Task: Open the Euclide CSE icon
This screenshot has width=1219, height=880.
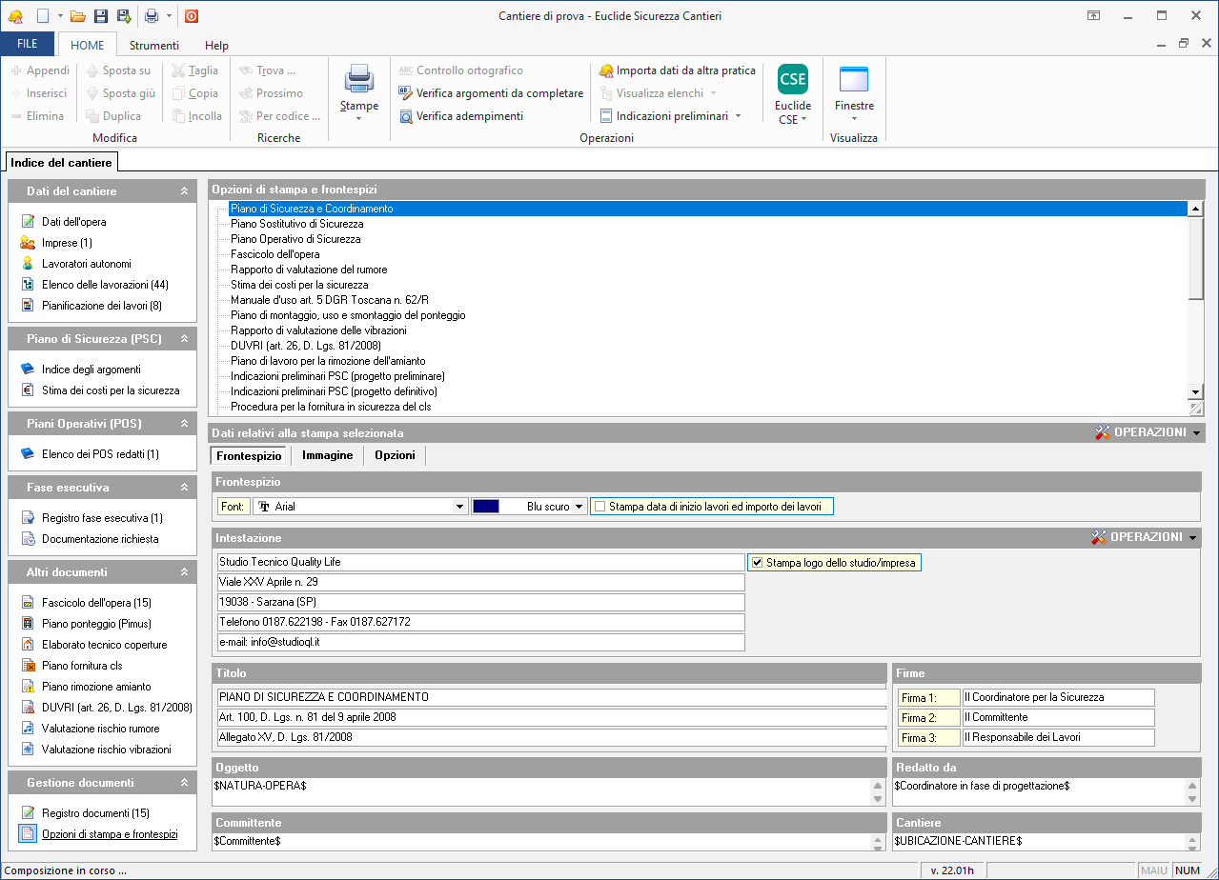Action: click(x=792, y=79)
